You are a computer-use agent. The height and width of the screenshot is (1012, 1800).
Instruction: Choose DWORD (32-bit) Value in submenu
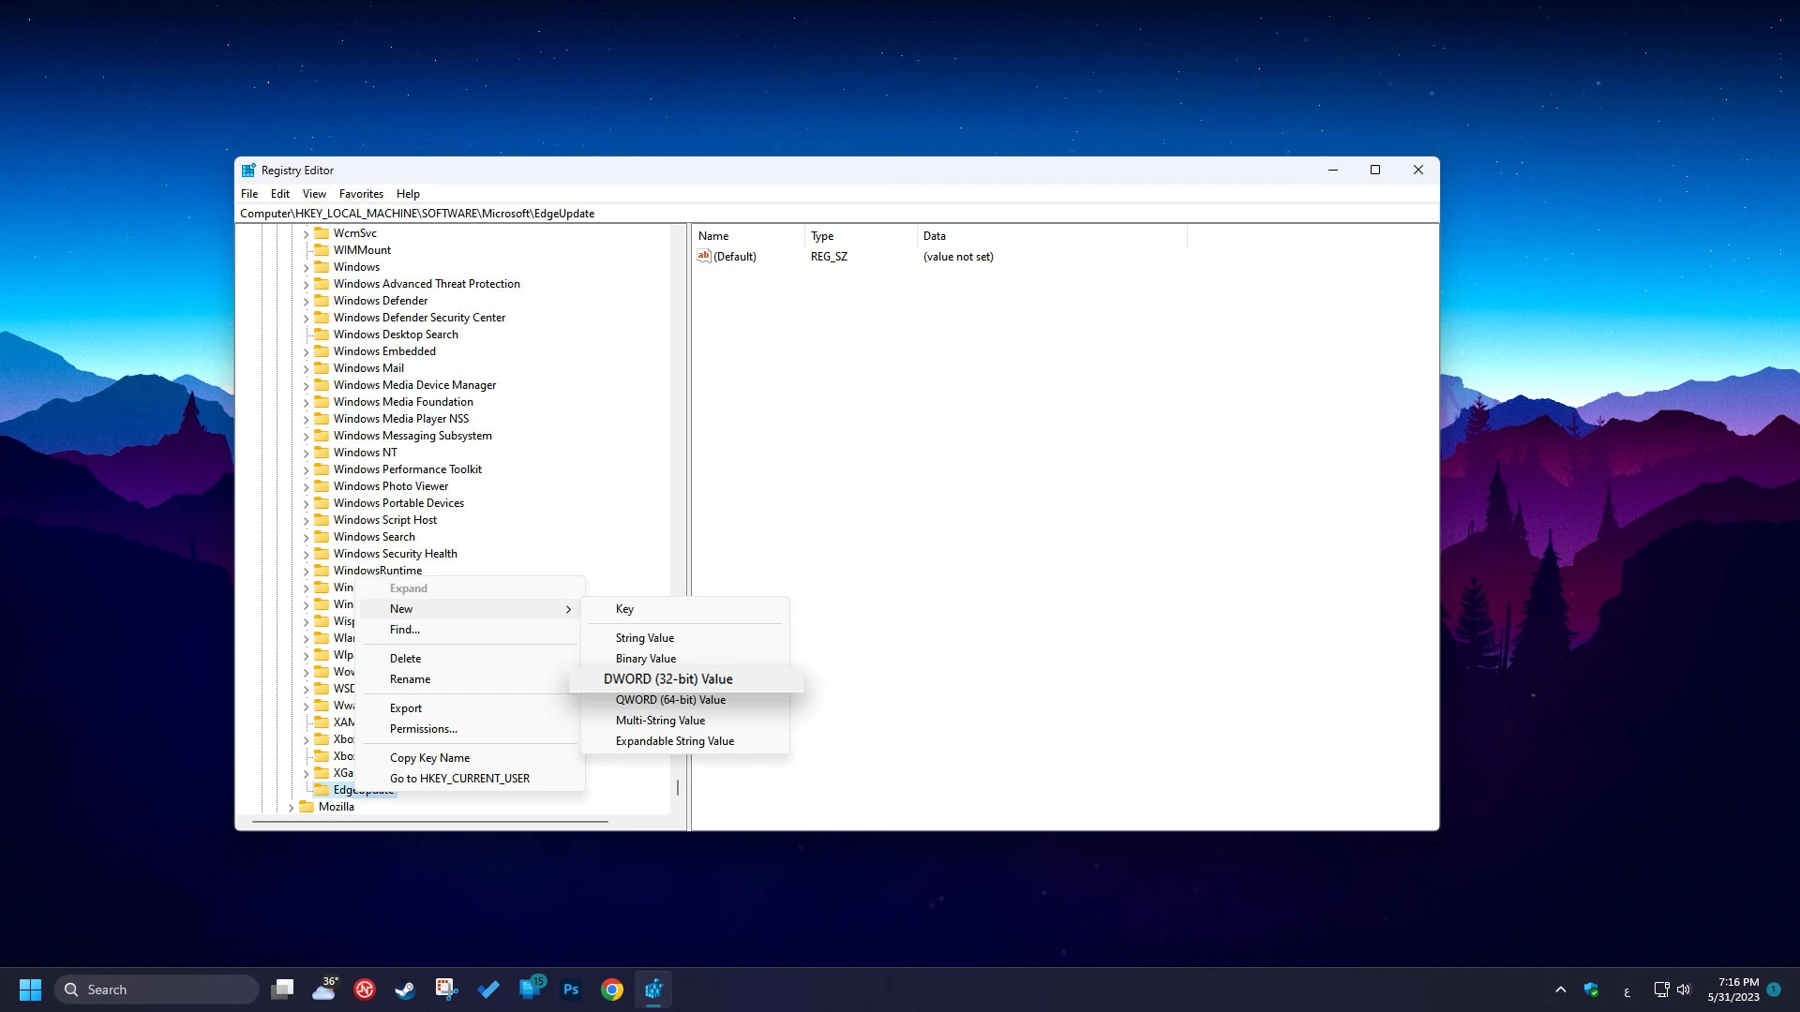point(686,679)
